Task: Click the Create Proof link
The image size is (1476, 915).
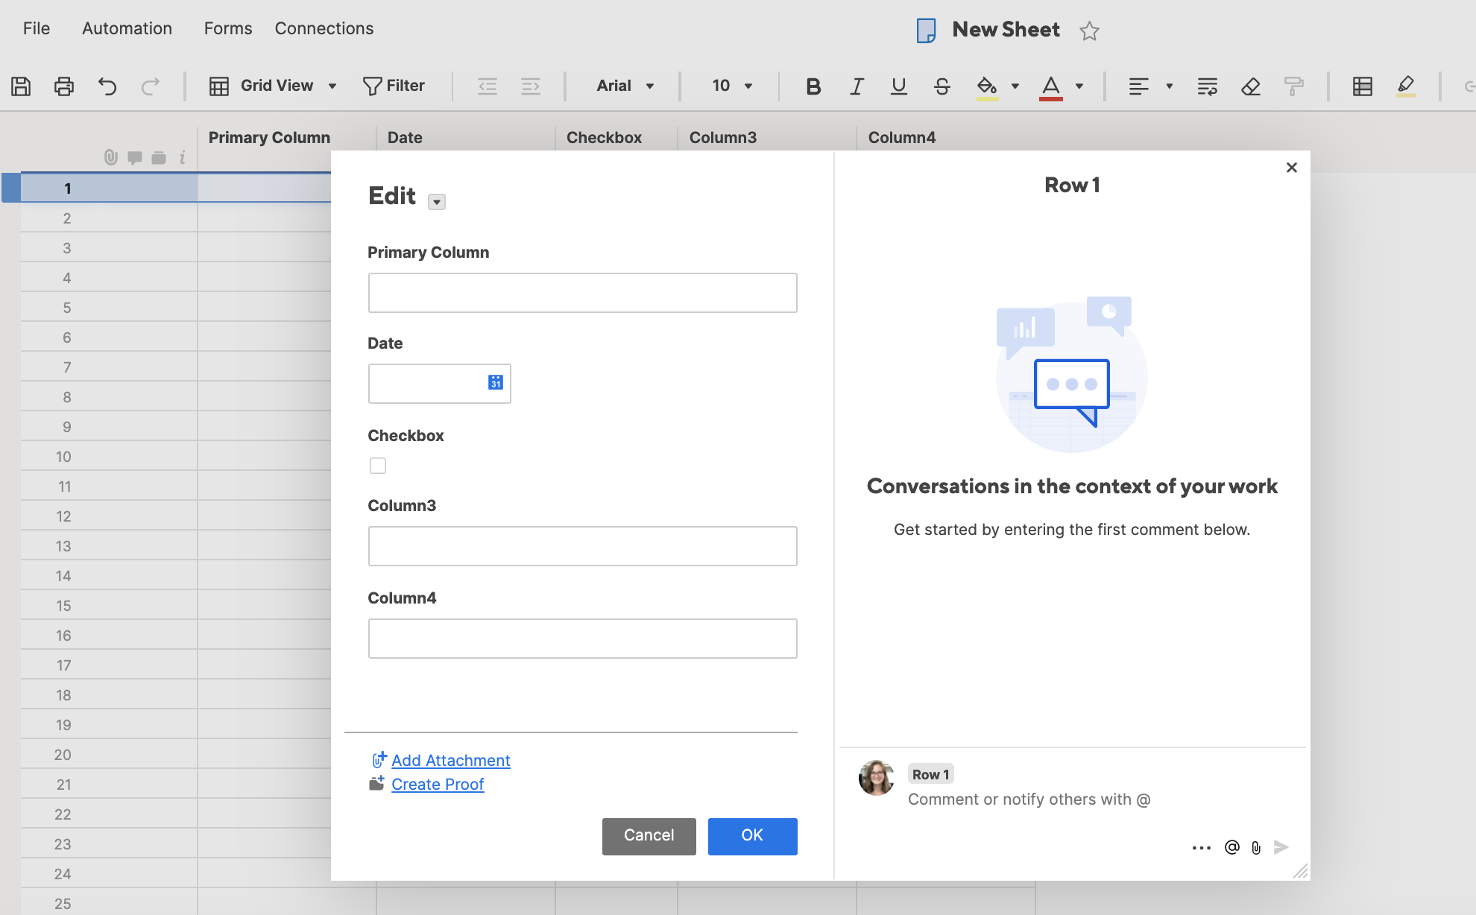Action: pyautogui.click(x=438, y=785)
